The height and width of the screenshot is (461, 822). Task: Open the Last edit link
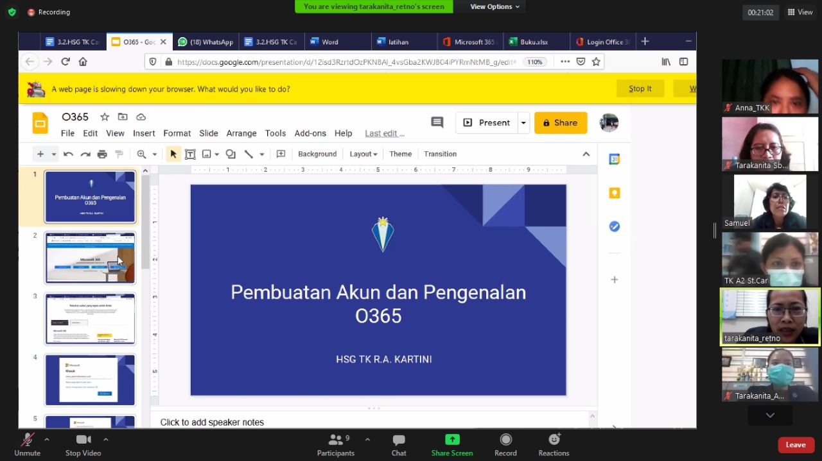(x=385, y=133)
